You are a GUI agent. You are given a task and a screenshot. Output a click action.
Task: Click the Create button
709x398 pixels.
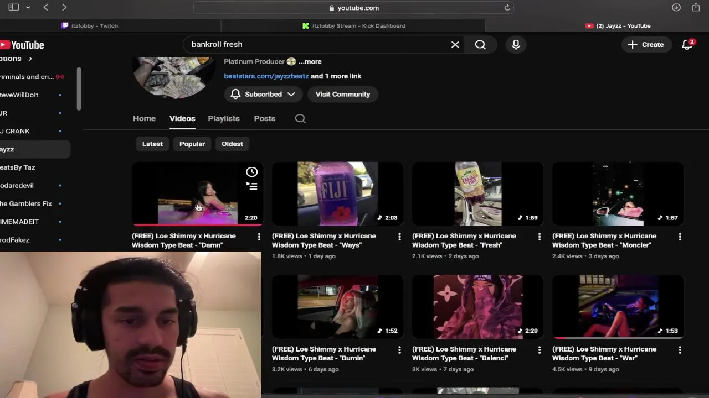(645, 45)
